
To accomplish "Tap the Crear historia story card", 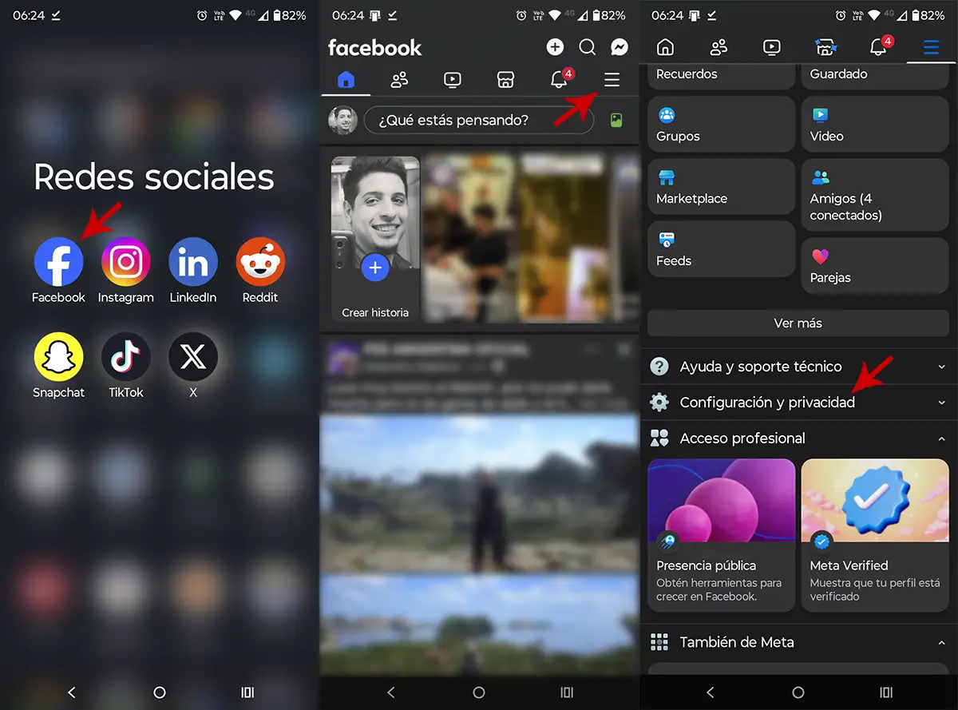I will pos(375,240).
